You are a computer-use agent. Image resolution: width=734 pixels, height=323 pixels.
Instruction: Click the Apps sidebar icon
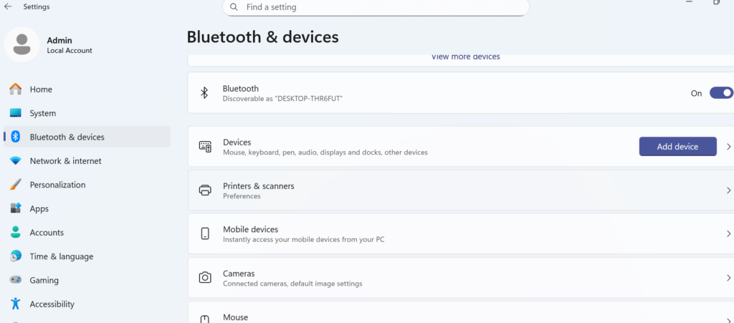click(16, 208)
